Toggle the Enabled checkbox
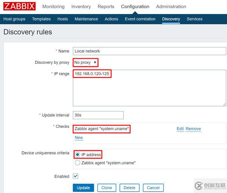 [75, 176]
